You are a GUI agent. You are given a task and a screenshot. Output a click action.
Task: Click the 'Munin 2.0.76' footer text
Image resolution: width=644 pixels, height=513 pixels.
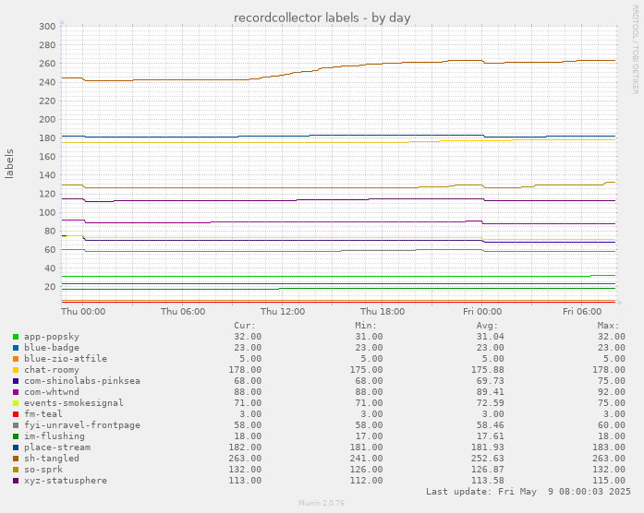pyautogui.click(x=322, y=503)
